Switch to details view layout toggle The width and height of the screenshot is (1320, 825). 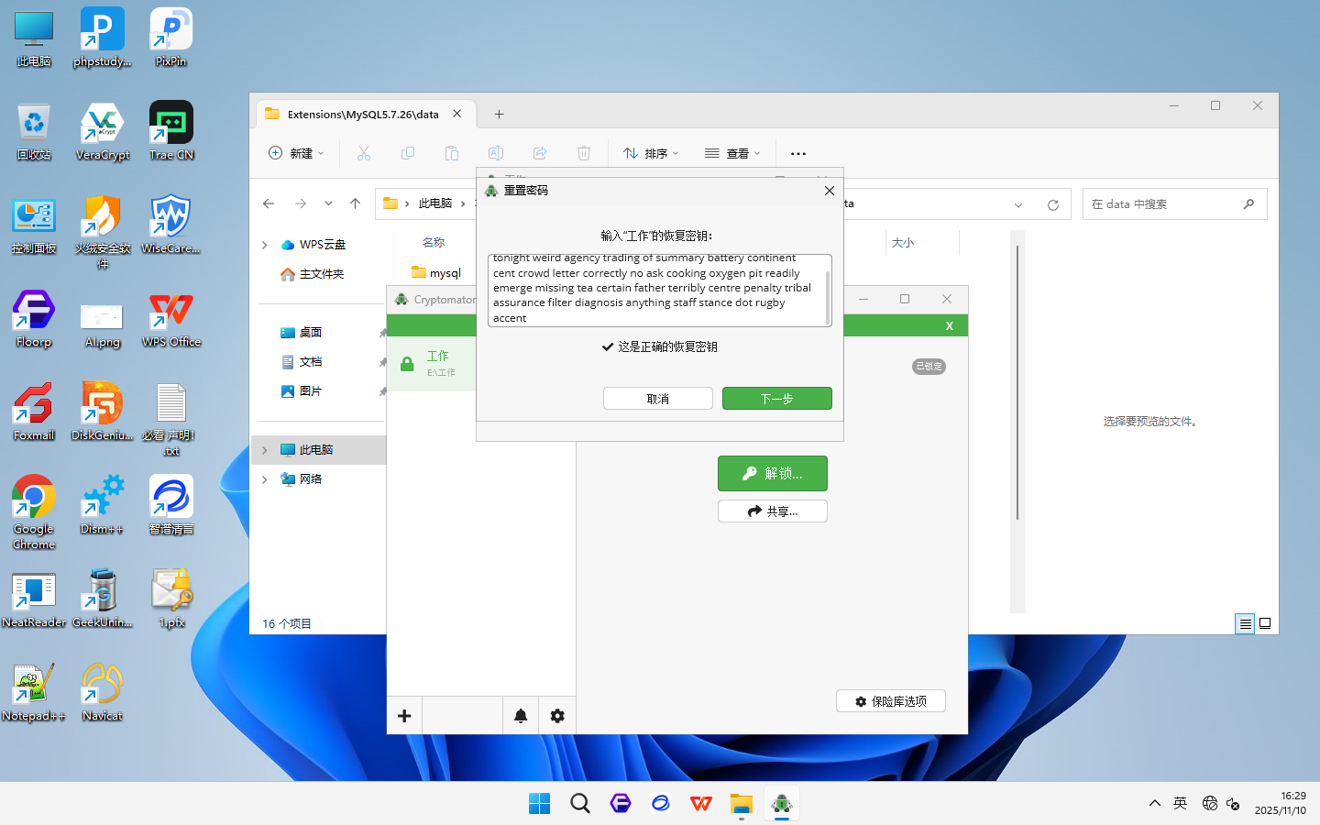pyautogui.click(x=1245, y=623)
